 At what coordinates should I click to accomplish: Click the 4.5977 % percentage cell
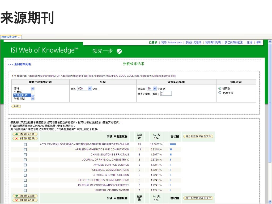(156, 155)
